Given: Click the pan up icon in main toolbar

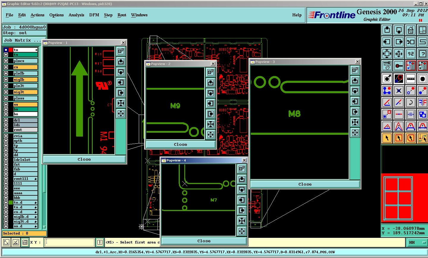Looking at the screenshot, I should pos(387,30).
